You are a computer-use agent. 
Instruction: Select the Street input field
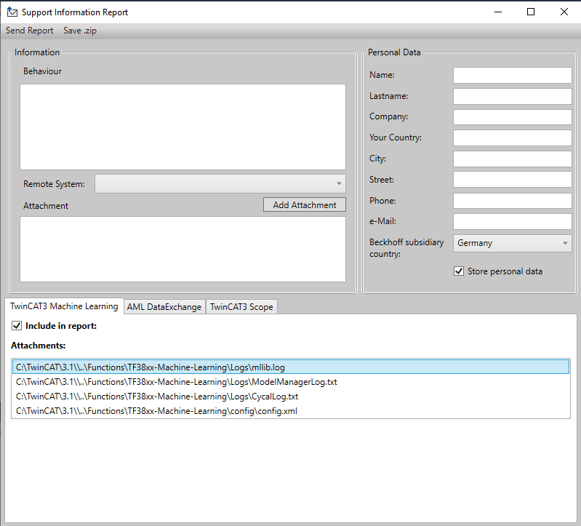click(513, 180)
